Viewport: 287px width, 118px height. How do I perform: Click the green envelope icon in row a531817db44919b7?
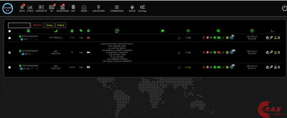(219, 38)
